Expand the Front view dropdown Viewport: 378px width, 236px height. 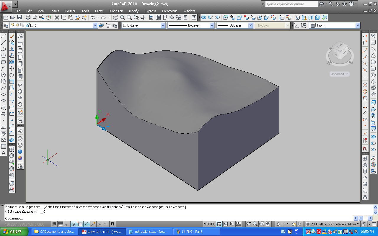357,25
